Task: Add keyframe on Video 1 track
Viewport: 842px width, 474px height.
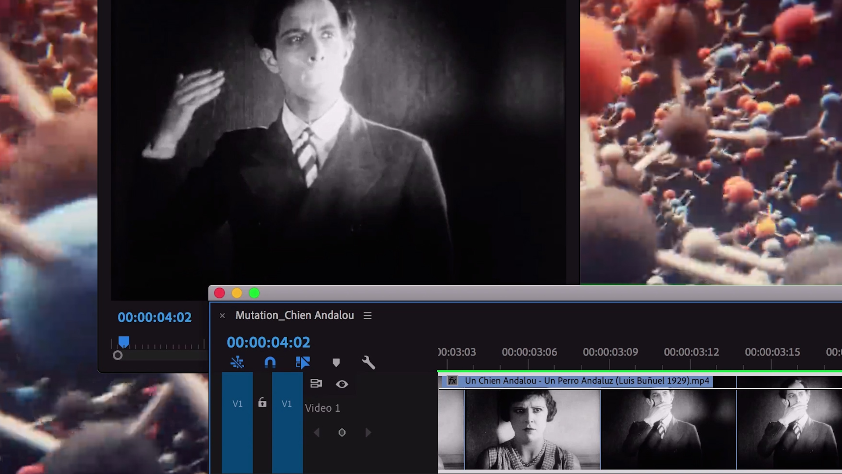Action: [342, 433]
